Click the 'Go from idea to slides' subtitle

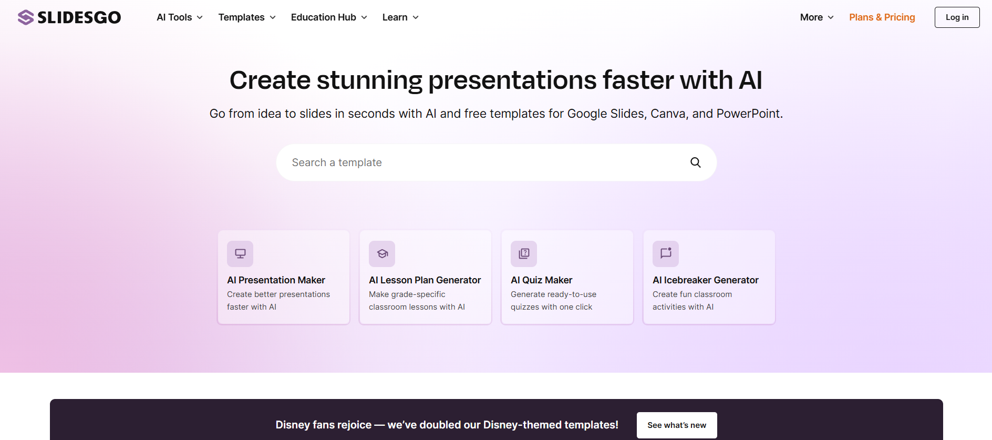[x=496, y=114]
